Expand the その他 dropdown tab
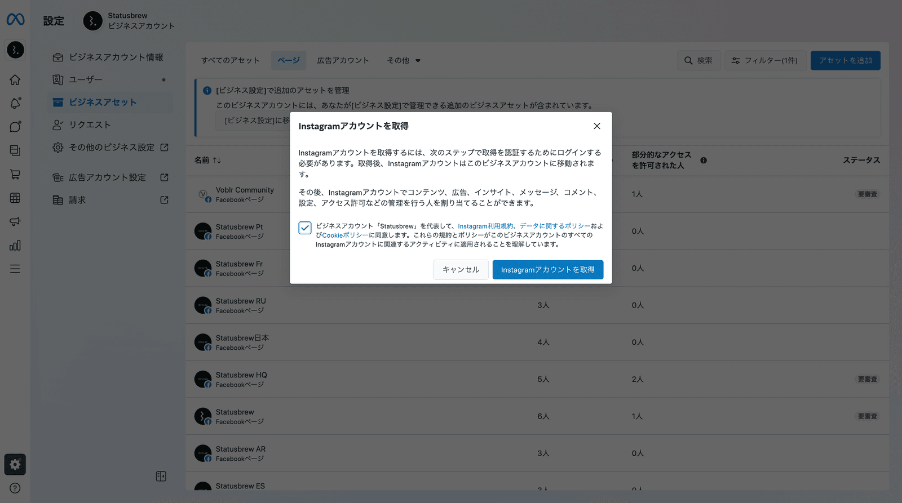902x503 pixels. [x=404, y=61]
